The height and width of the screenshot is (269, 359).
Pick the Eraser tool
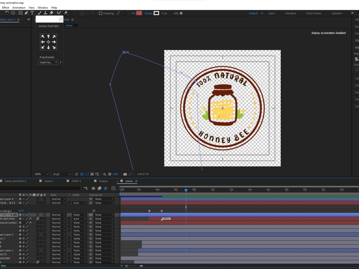point(51,13)
